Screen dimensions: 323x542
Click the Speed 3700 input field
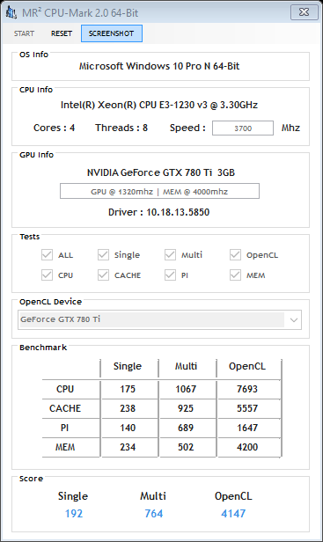pos(243,128)
